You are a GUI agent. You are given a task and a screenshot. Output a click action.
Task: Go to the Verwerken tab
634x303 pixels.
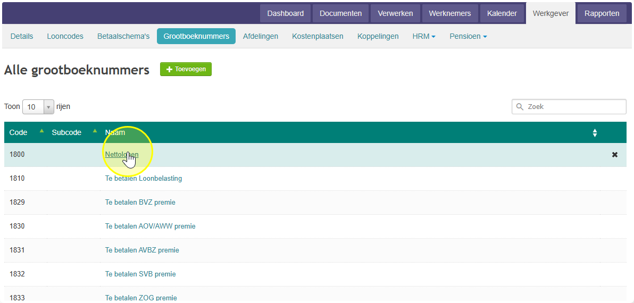click(395, 13)
